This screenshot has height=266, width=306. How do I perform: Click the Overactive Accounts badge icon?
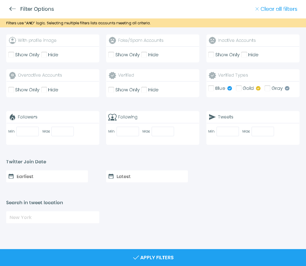12,75
